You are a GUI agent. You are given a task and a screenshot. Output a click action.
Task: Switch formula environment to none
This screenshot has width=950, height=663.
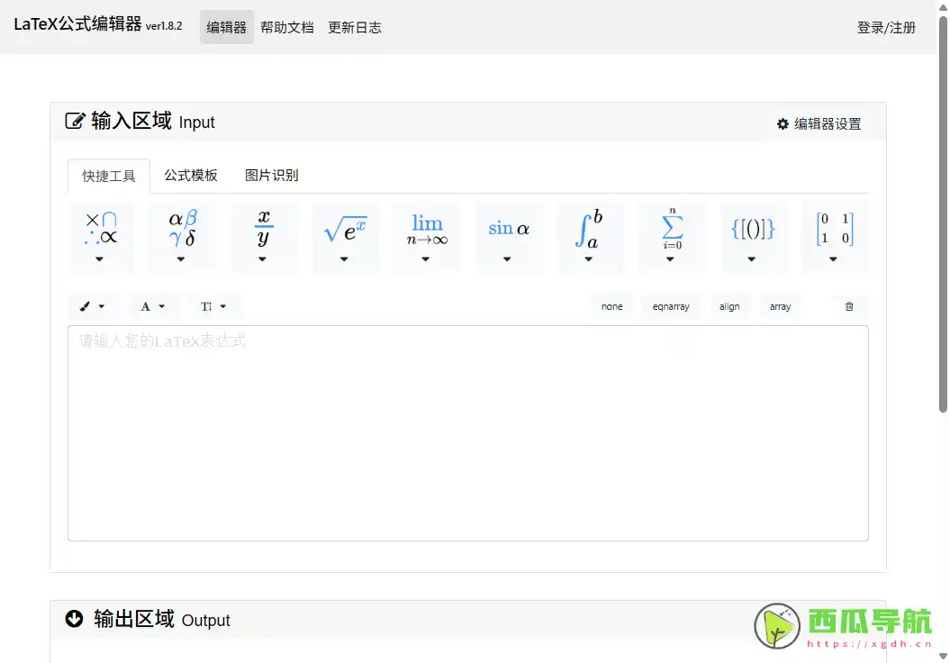click(611, 306)
